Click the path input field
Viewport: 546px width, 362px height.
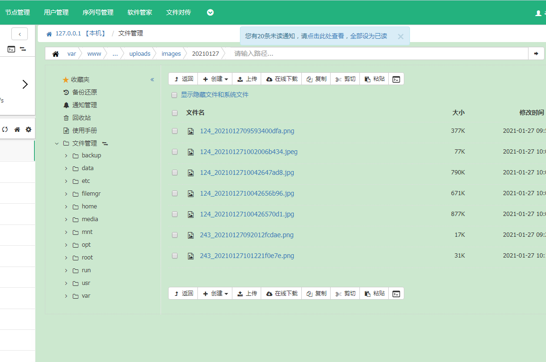pyautogui.click(x=378, y=54)
